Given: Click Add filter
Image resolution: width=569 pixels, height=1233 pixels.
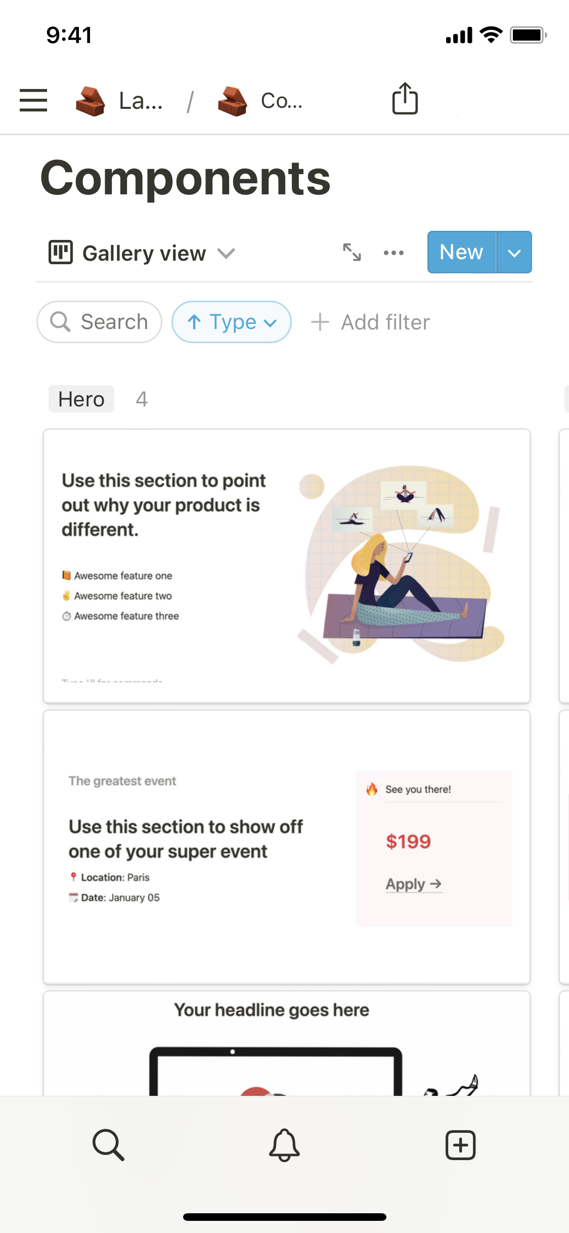Looking at the screenshot, I should click(x=371, y=322).
